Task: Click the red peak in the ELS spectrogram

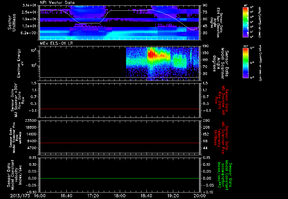Action: (151, 53)
